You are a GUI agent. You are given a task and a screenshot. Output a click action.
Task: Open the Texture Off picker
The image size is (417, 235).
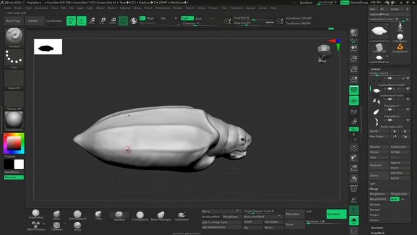pos(14,101)
